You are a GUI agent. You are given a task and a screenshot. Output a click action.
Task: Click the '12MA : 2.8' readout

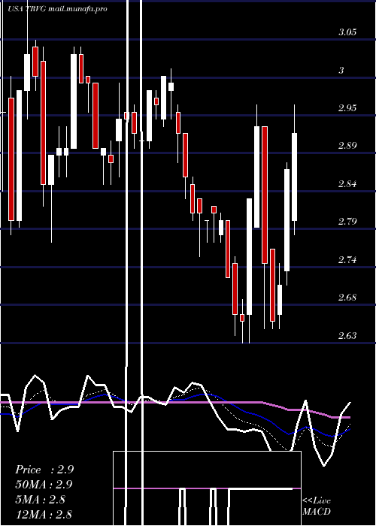pyautogui.click(x=44, y=514)
